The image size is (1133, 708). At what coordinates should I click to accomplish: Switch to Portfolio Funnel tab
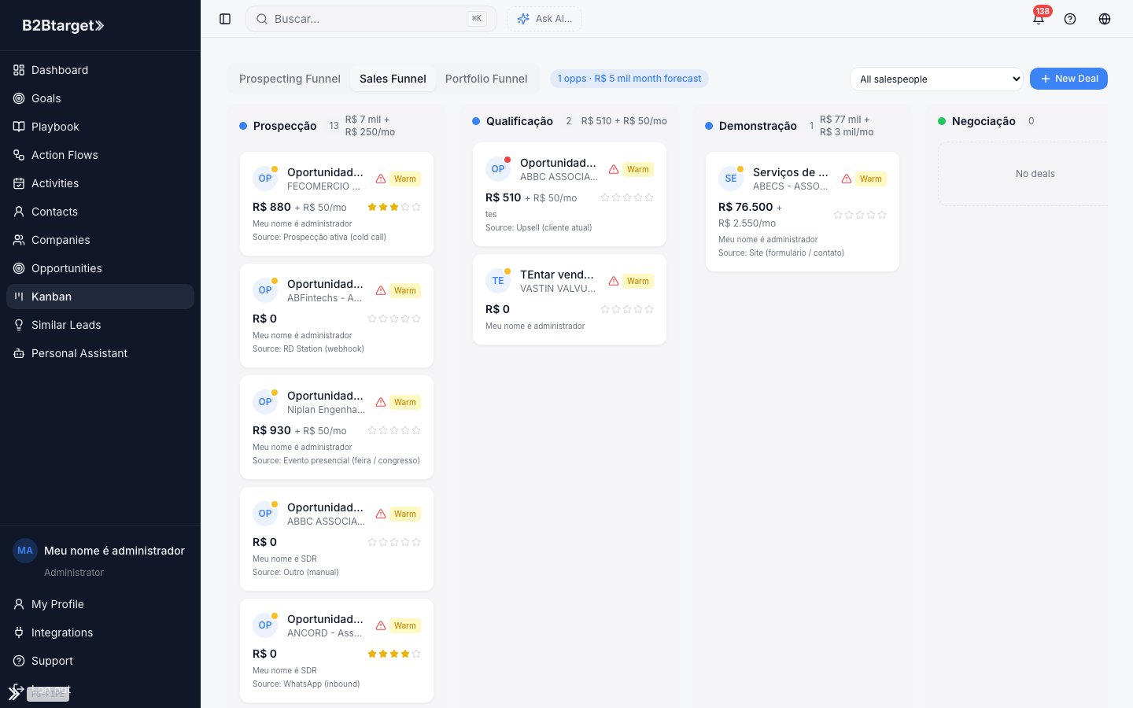(x=486, y=79)
